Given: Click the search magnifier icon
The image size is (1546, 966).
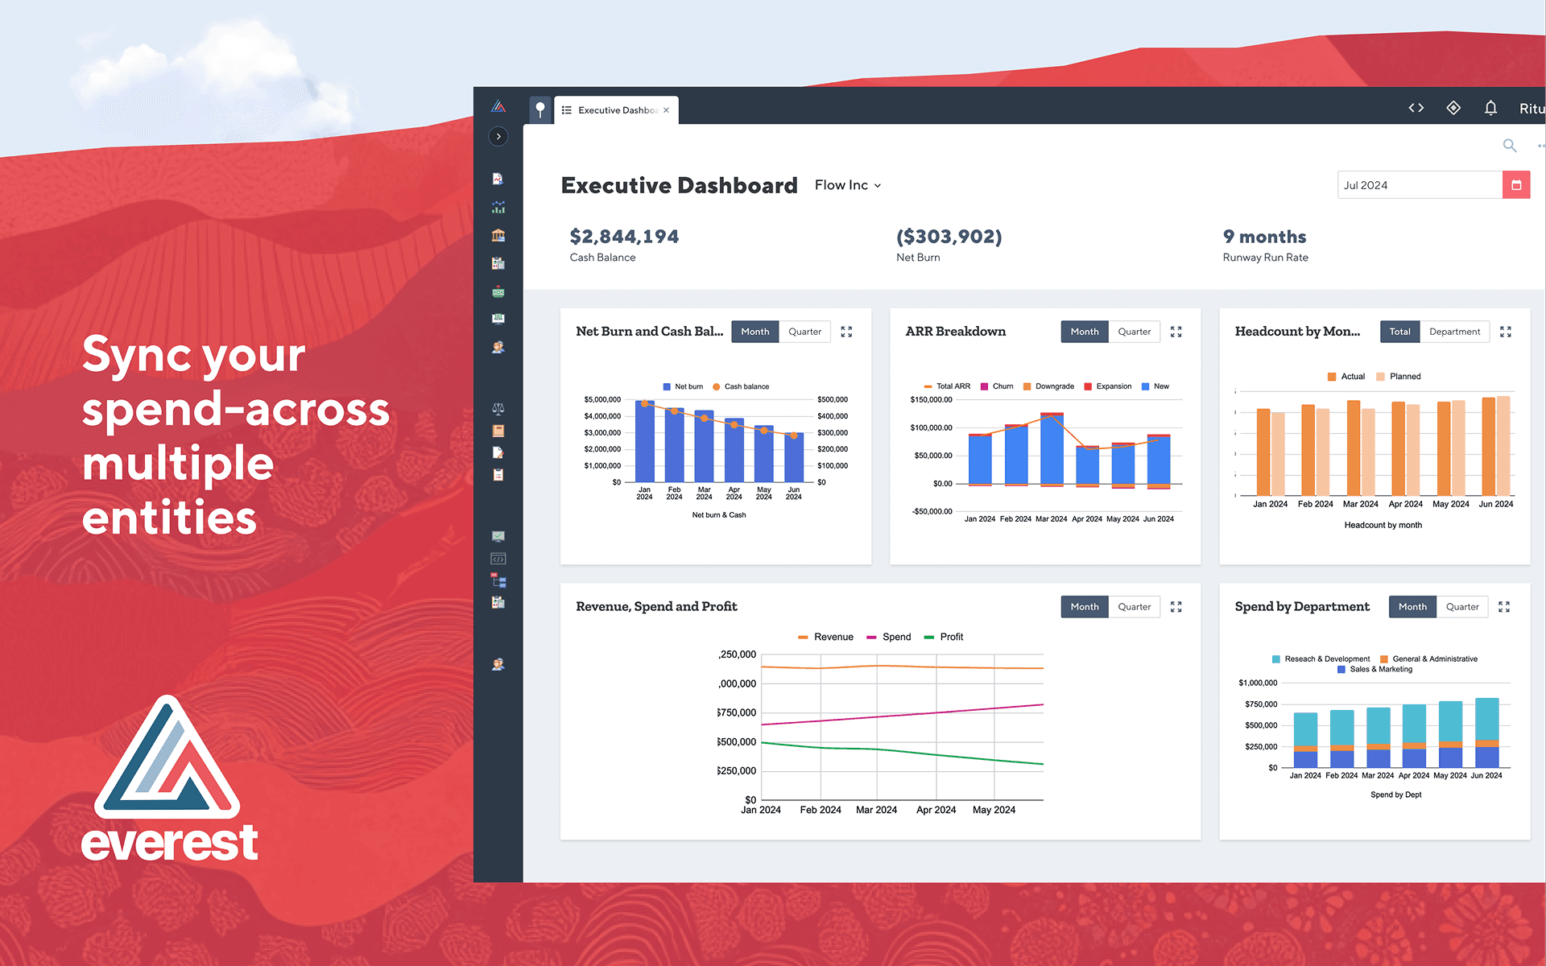Looking at the screenshot, I should 1510,146.
